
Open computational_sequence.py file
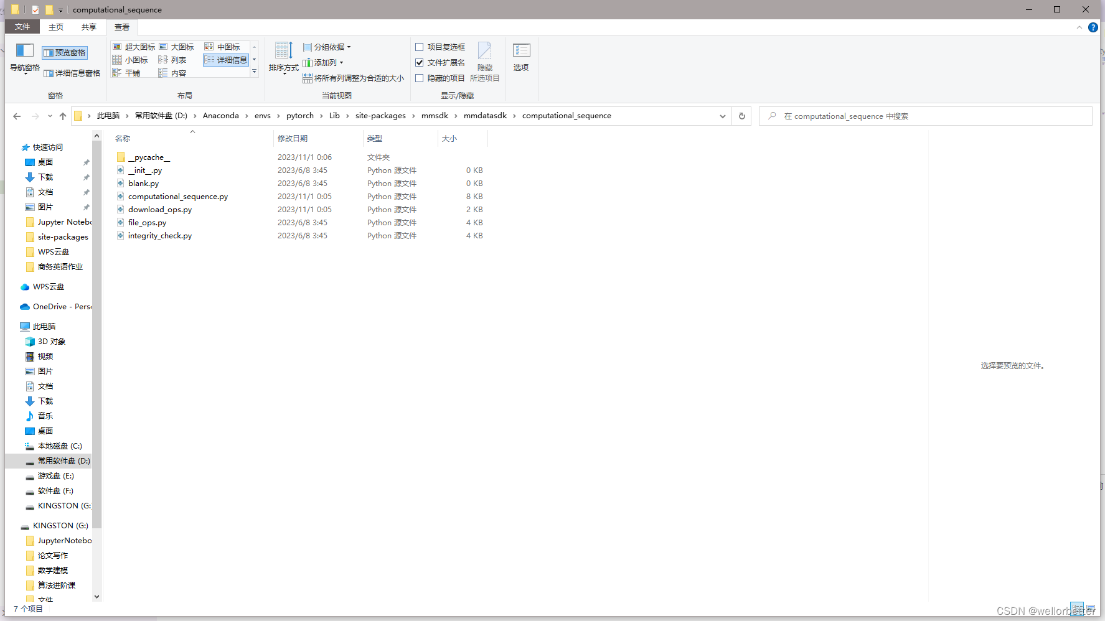pos(178,196)
